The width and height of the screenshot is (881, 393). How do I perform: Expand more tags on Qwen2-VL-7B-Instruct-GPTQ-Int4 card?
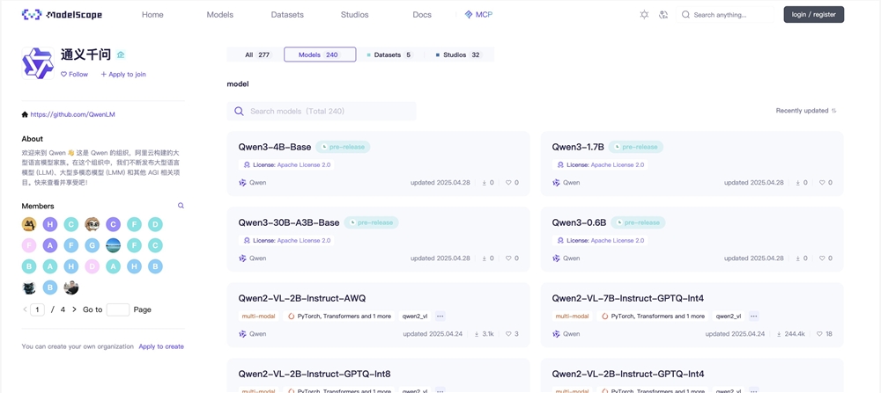pos(753,317)
